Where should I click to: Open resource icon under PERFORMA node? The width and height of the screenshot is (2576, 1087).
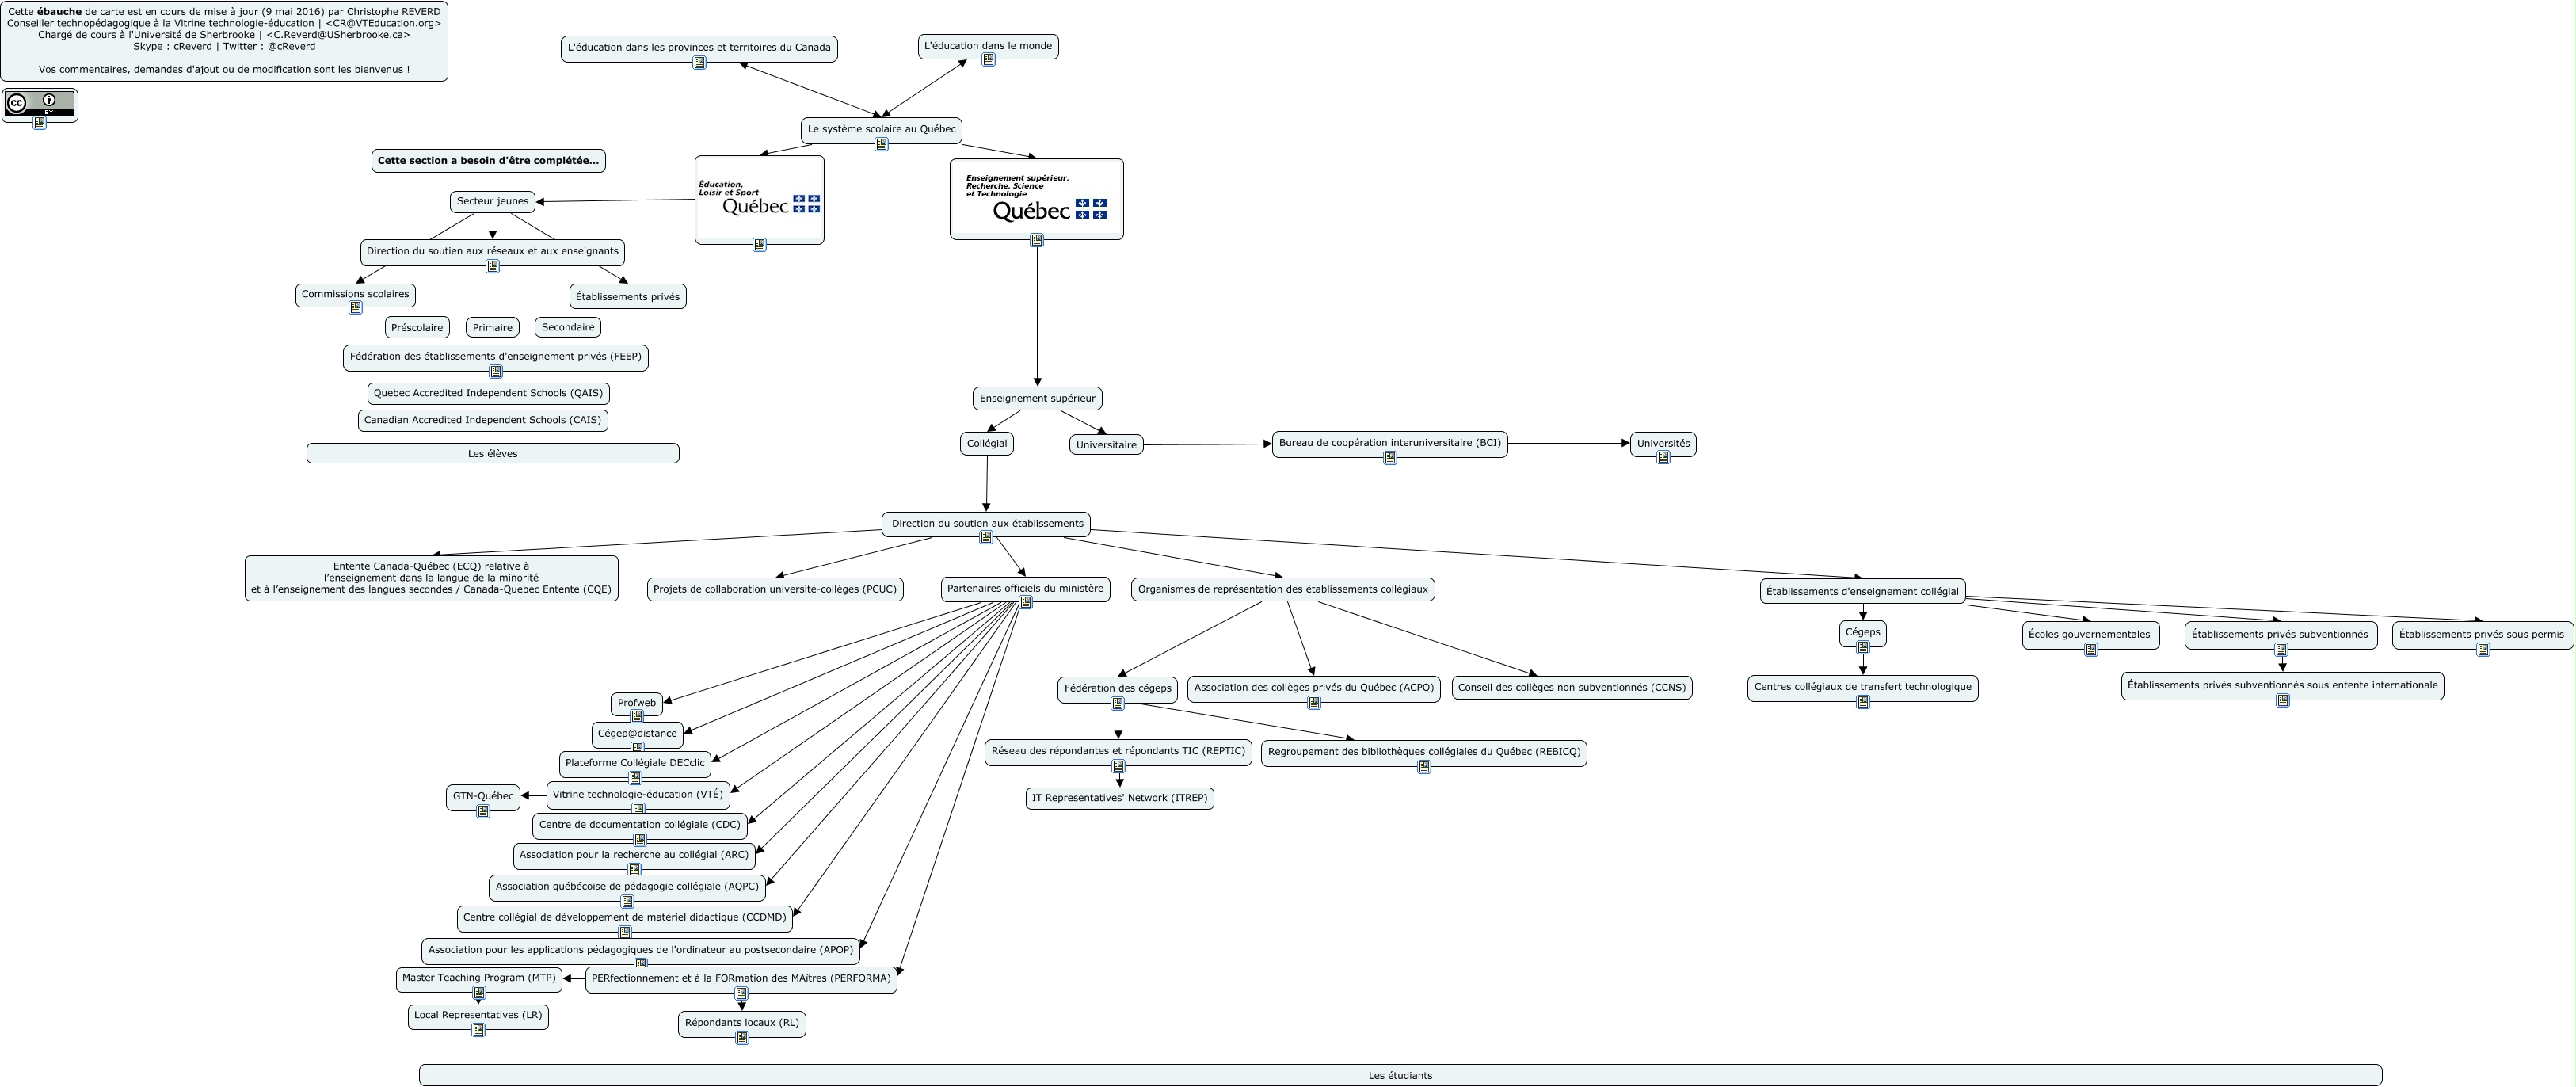click(x=741, y=994)
